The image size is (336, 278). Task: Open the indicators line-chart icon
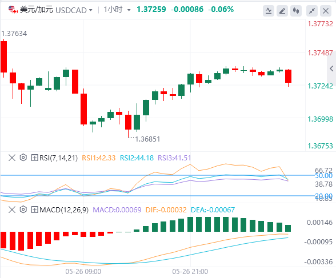pos(269,11)
